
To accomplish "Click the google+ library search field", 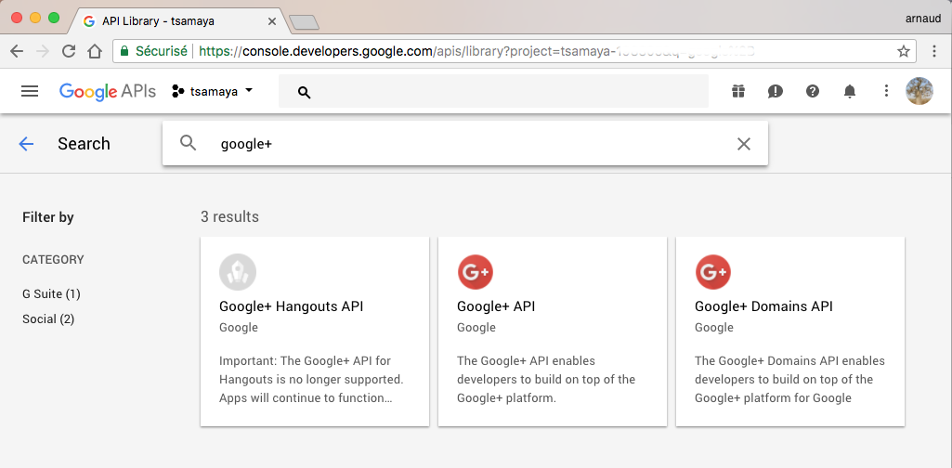I will (465, 143).
